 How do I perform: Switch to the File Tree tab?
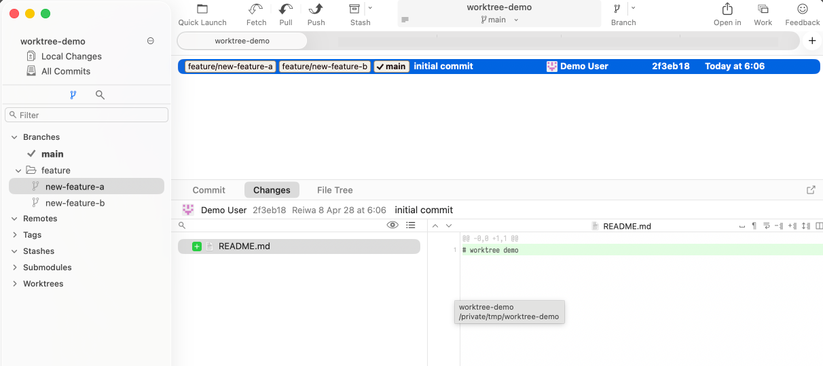335,190
